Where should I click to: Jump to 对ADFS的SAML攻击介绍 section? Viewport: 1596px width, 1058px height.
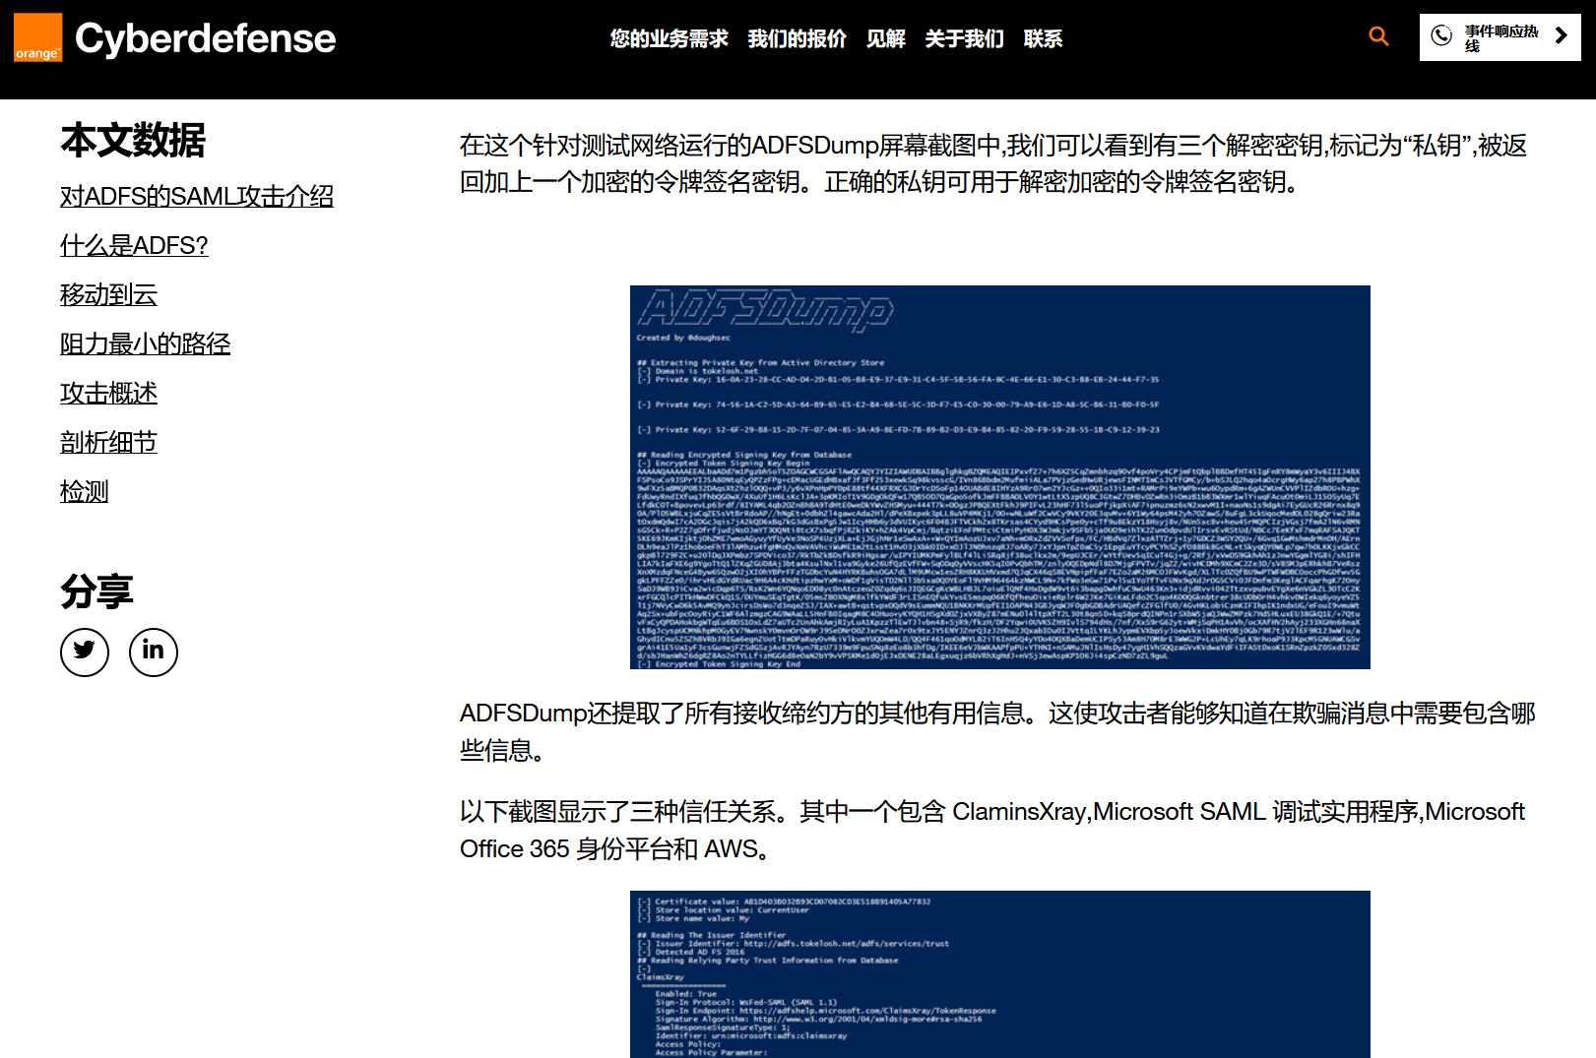pos(197,197)
